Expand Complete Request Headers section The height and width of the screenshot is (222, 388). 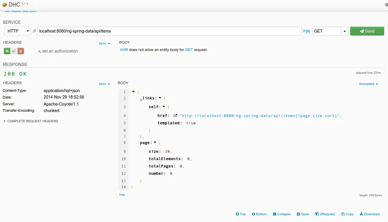tap(31, 121)
